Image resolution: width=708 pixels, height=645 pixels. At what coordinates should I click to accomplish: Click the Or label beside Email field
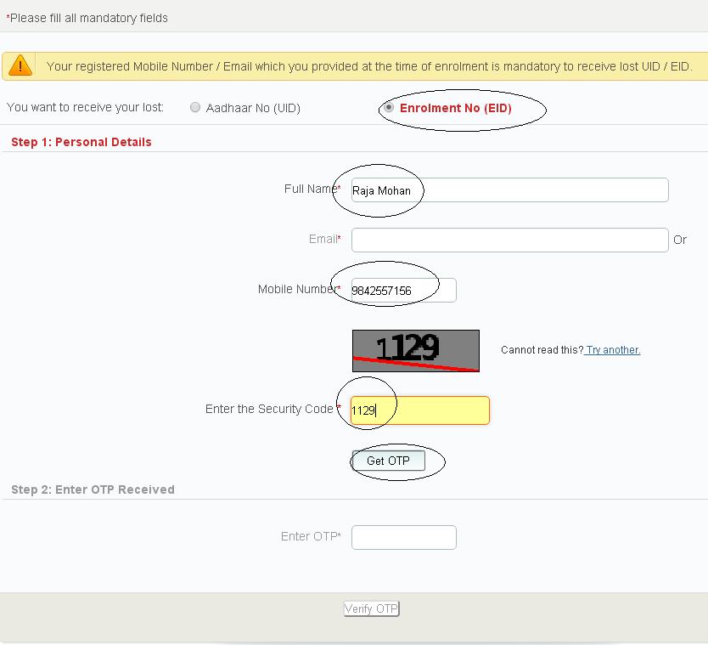(681, 240)
